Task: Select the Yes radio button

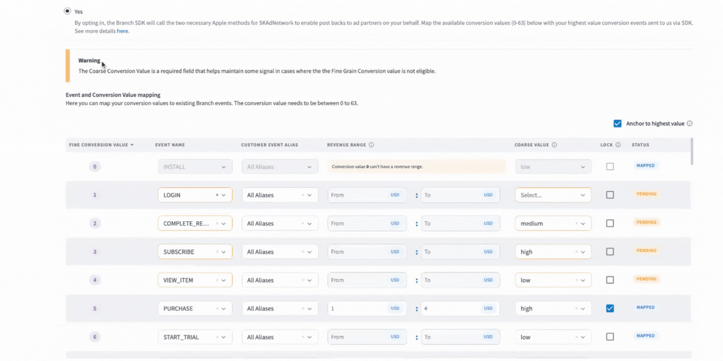Action: pyautogui.click(x=67, y=11)
